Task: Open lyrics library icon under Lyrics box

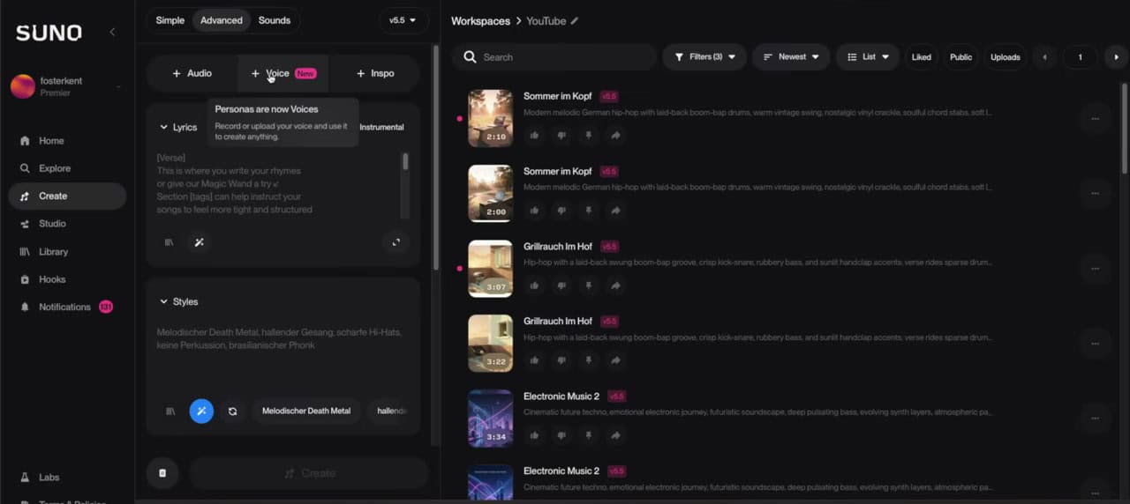Action: pyautogui.click(x=169, y=242)
